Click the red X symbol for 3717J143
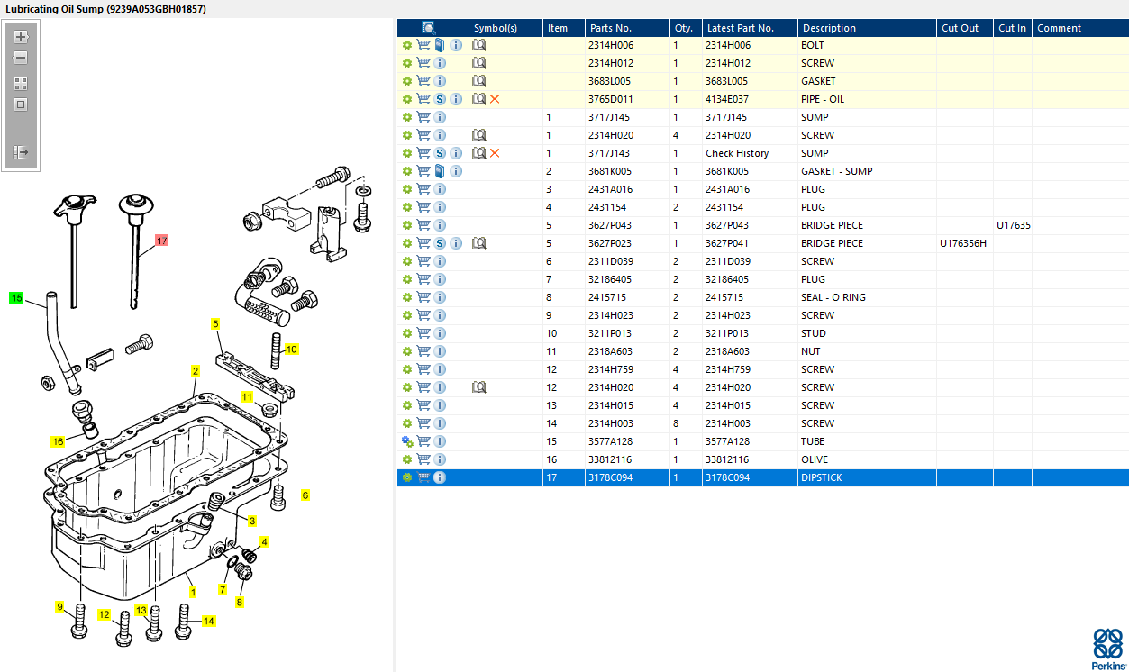1129x672 pixels. click(x=495, y=153)
